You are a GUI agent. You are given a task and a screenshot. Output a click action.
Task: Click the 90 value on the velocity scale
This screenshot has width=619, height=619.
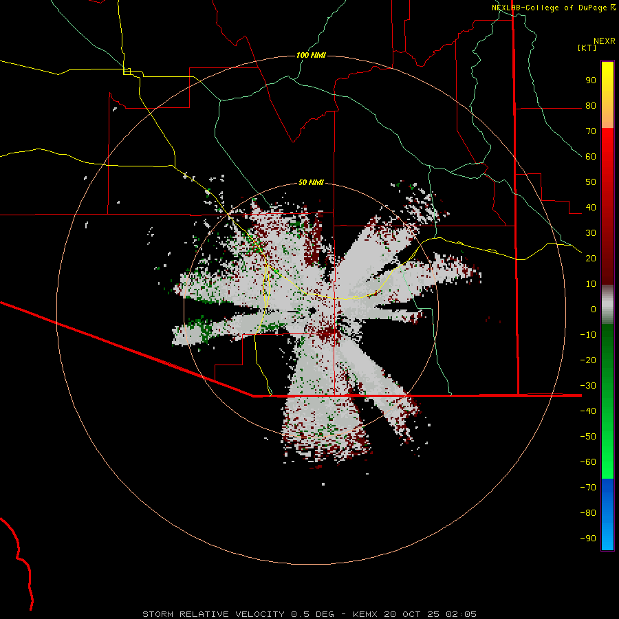pos(591,80)
